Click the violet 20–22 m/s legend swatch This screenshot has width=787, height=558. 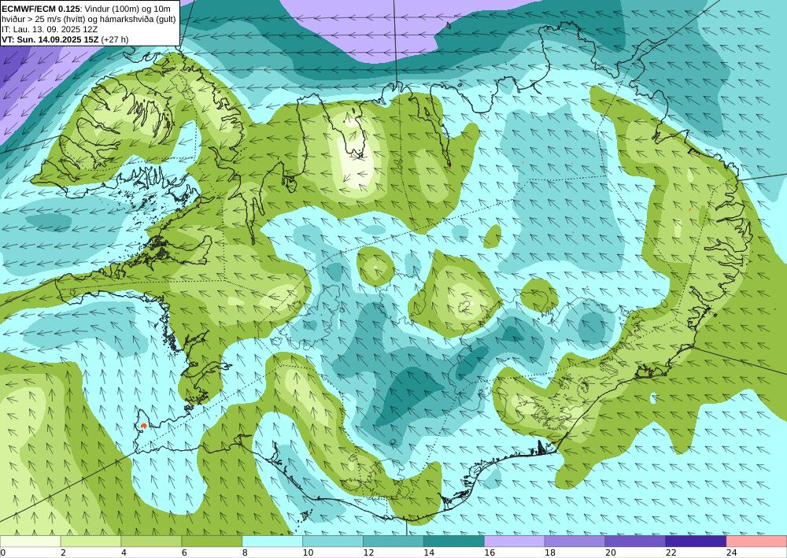tap(635, 541)
